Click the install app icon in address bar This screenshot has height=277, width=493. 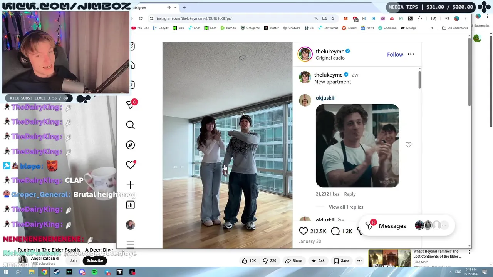coord(324,18)
